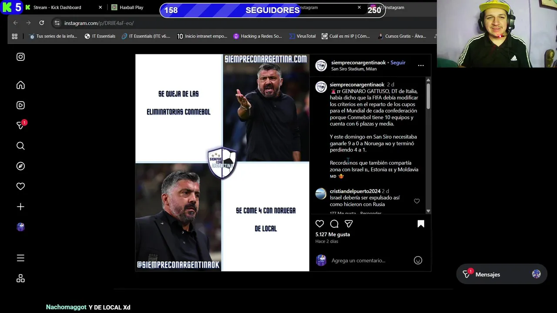Viewport: 557px width, 313px height.
Task: Open the Explore compass icon
Action: pos(20,166)
